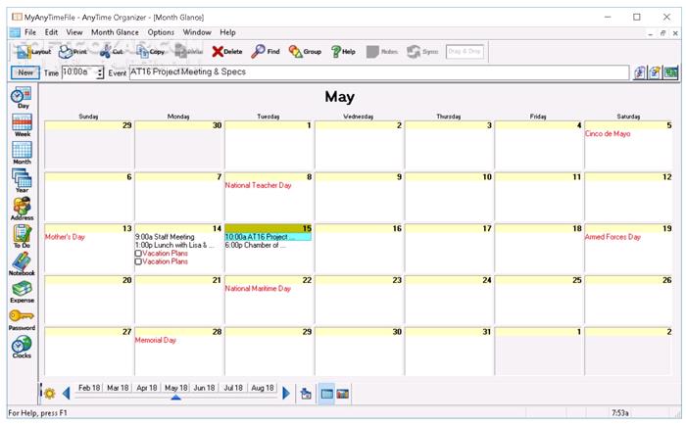The image size is (686, 425).
Task: Click the Mother's Day entry
Action: pyautogui.click(x=65, y=237)
